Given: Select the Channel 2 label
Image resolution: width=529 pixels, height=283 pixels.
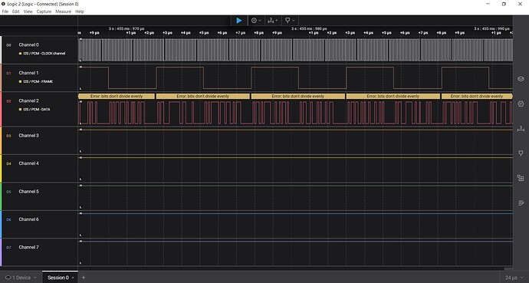Looking at the screenshot, I should [28, 101].
